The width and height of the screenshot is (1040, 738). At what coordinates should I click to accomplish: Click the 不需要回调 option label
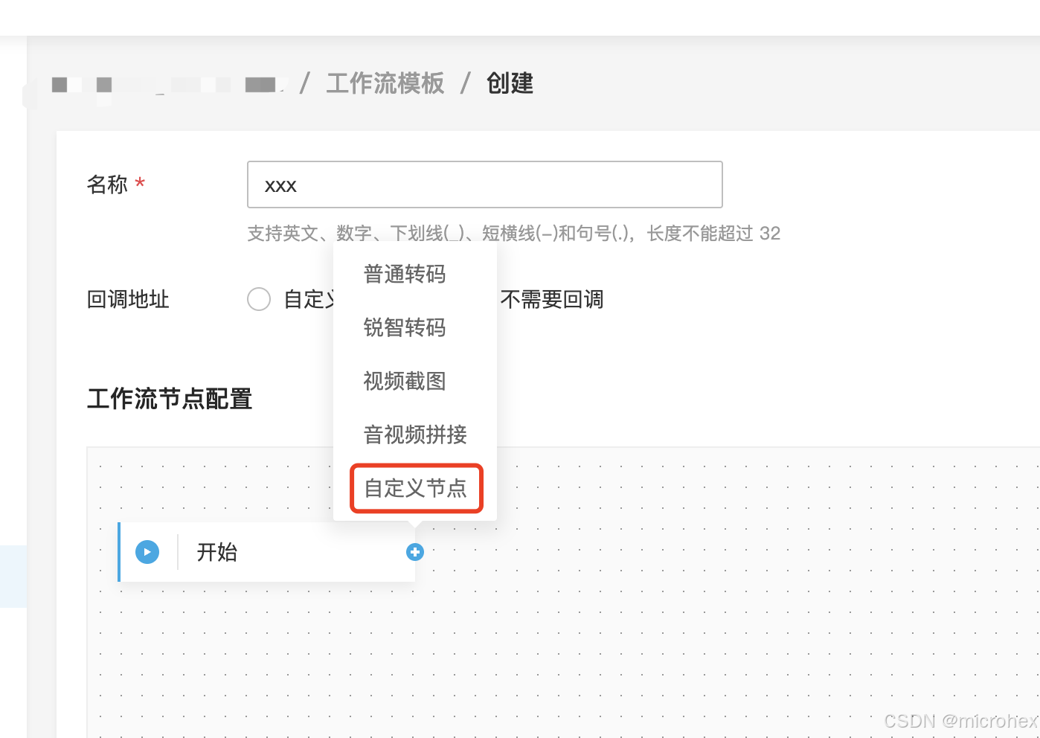click(x=552, y=299)
